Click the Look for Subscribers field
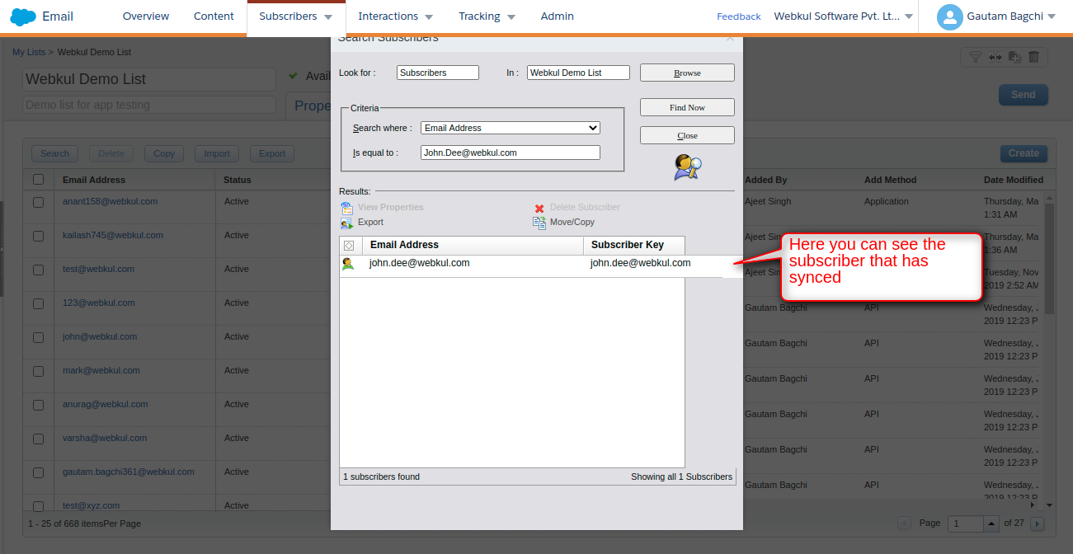Viewport: 1073px width, 554px height. click(x=438, y=73)
